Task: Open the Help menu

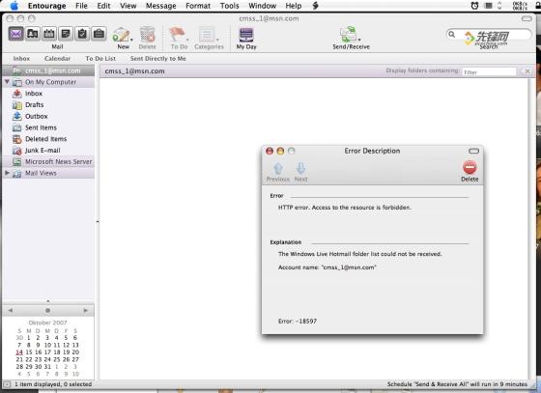Action: click(x=294, y=6)
